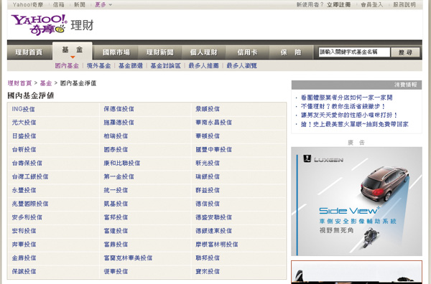Open 金鼎投信 fund link
Image resolution: width=431 pixels, height=284 pixels.
(x=24, y=258)
